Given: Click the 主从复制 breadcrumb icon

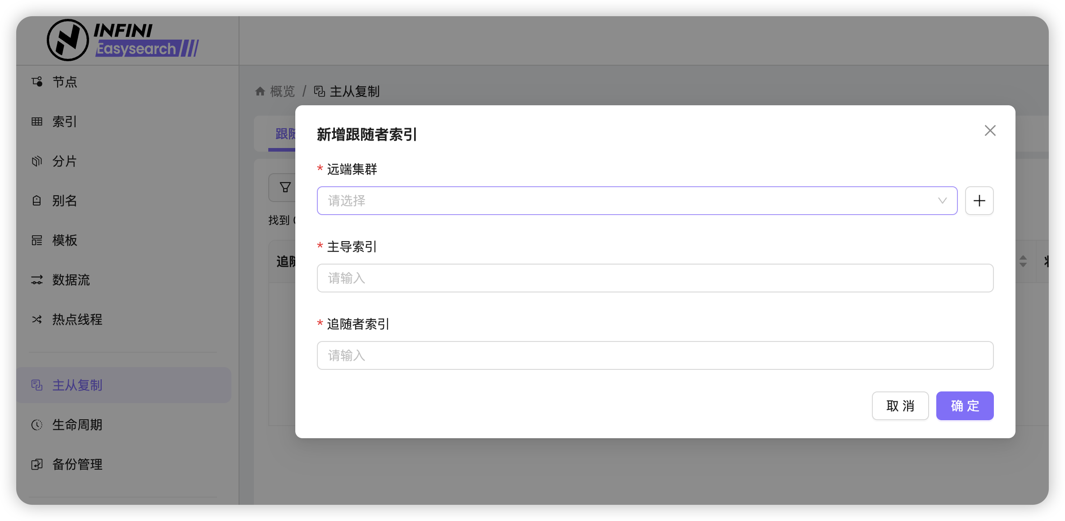Looking at the screenshot, I should pos(320,91).
